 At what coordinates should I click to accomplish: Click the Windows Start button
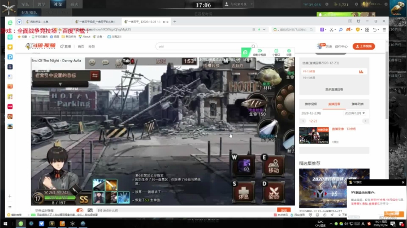5,223
